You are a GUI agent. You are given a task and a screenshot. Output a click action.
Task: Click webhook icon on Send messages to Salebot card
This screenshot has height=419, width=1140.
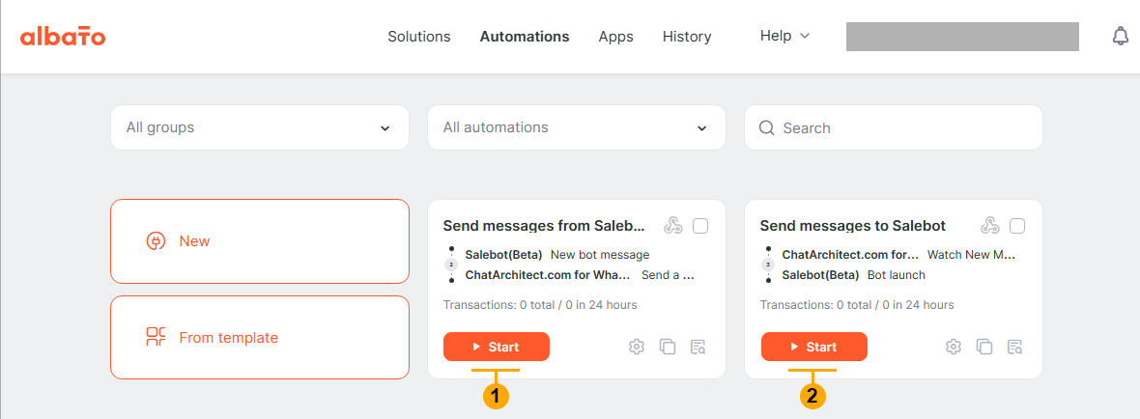click(990, 226)
